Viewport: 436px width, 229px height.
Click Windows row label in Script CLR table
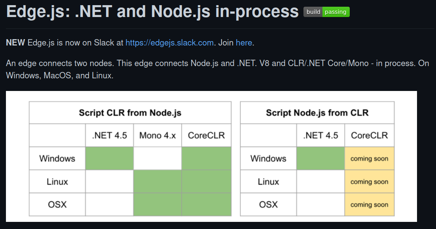click(x=57, y=159)
